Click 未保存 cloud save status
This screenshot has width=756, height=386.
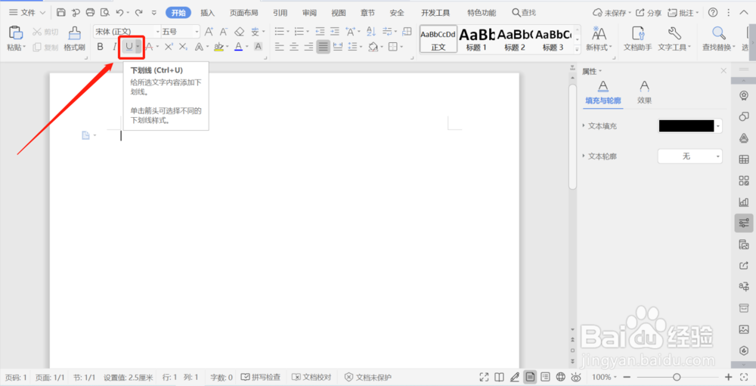pos(612,13)
